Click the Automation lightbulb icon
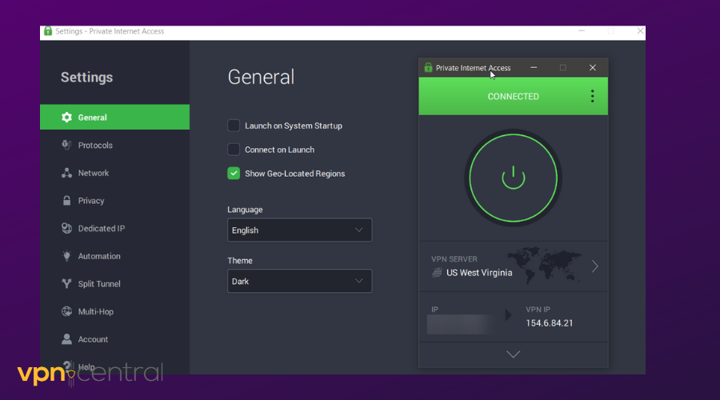720x400 pixels. pos(66,256)
